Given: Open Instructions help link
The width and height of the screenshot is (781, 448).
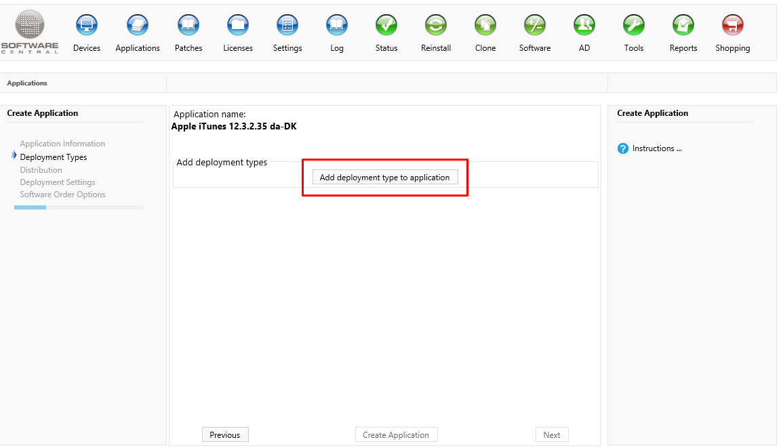Looking at the screenshot, I should pyautogui.click(x=656, y=148).
